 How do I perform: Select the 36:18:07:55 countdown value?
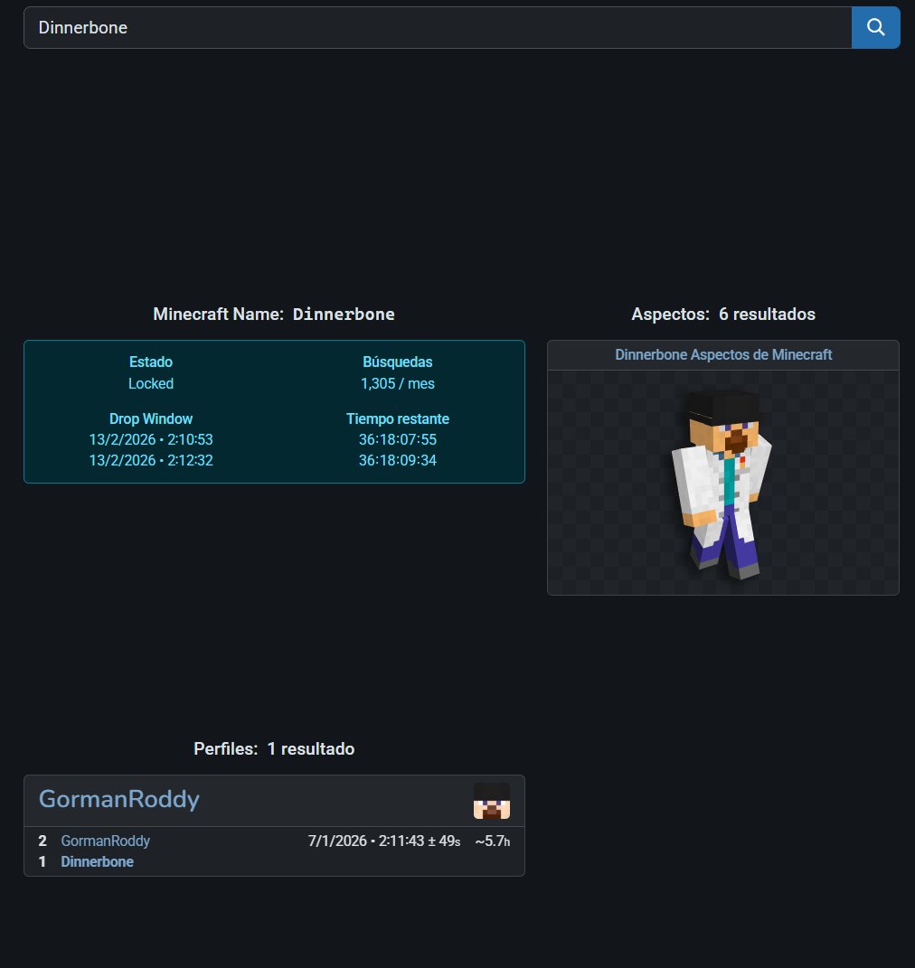point(398,439)
